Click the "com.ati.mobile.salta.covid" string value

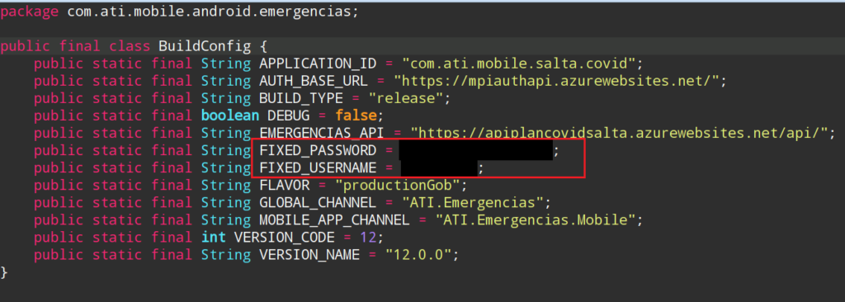coord(520,64)
